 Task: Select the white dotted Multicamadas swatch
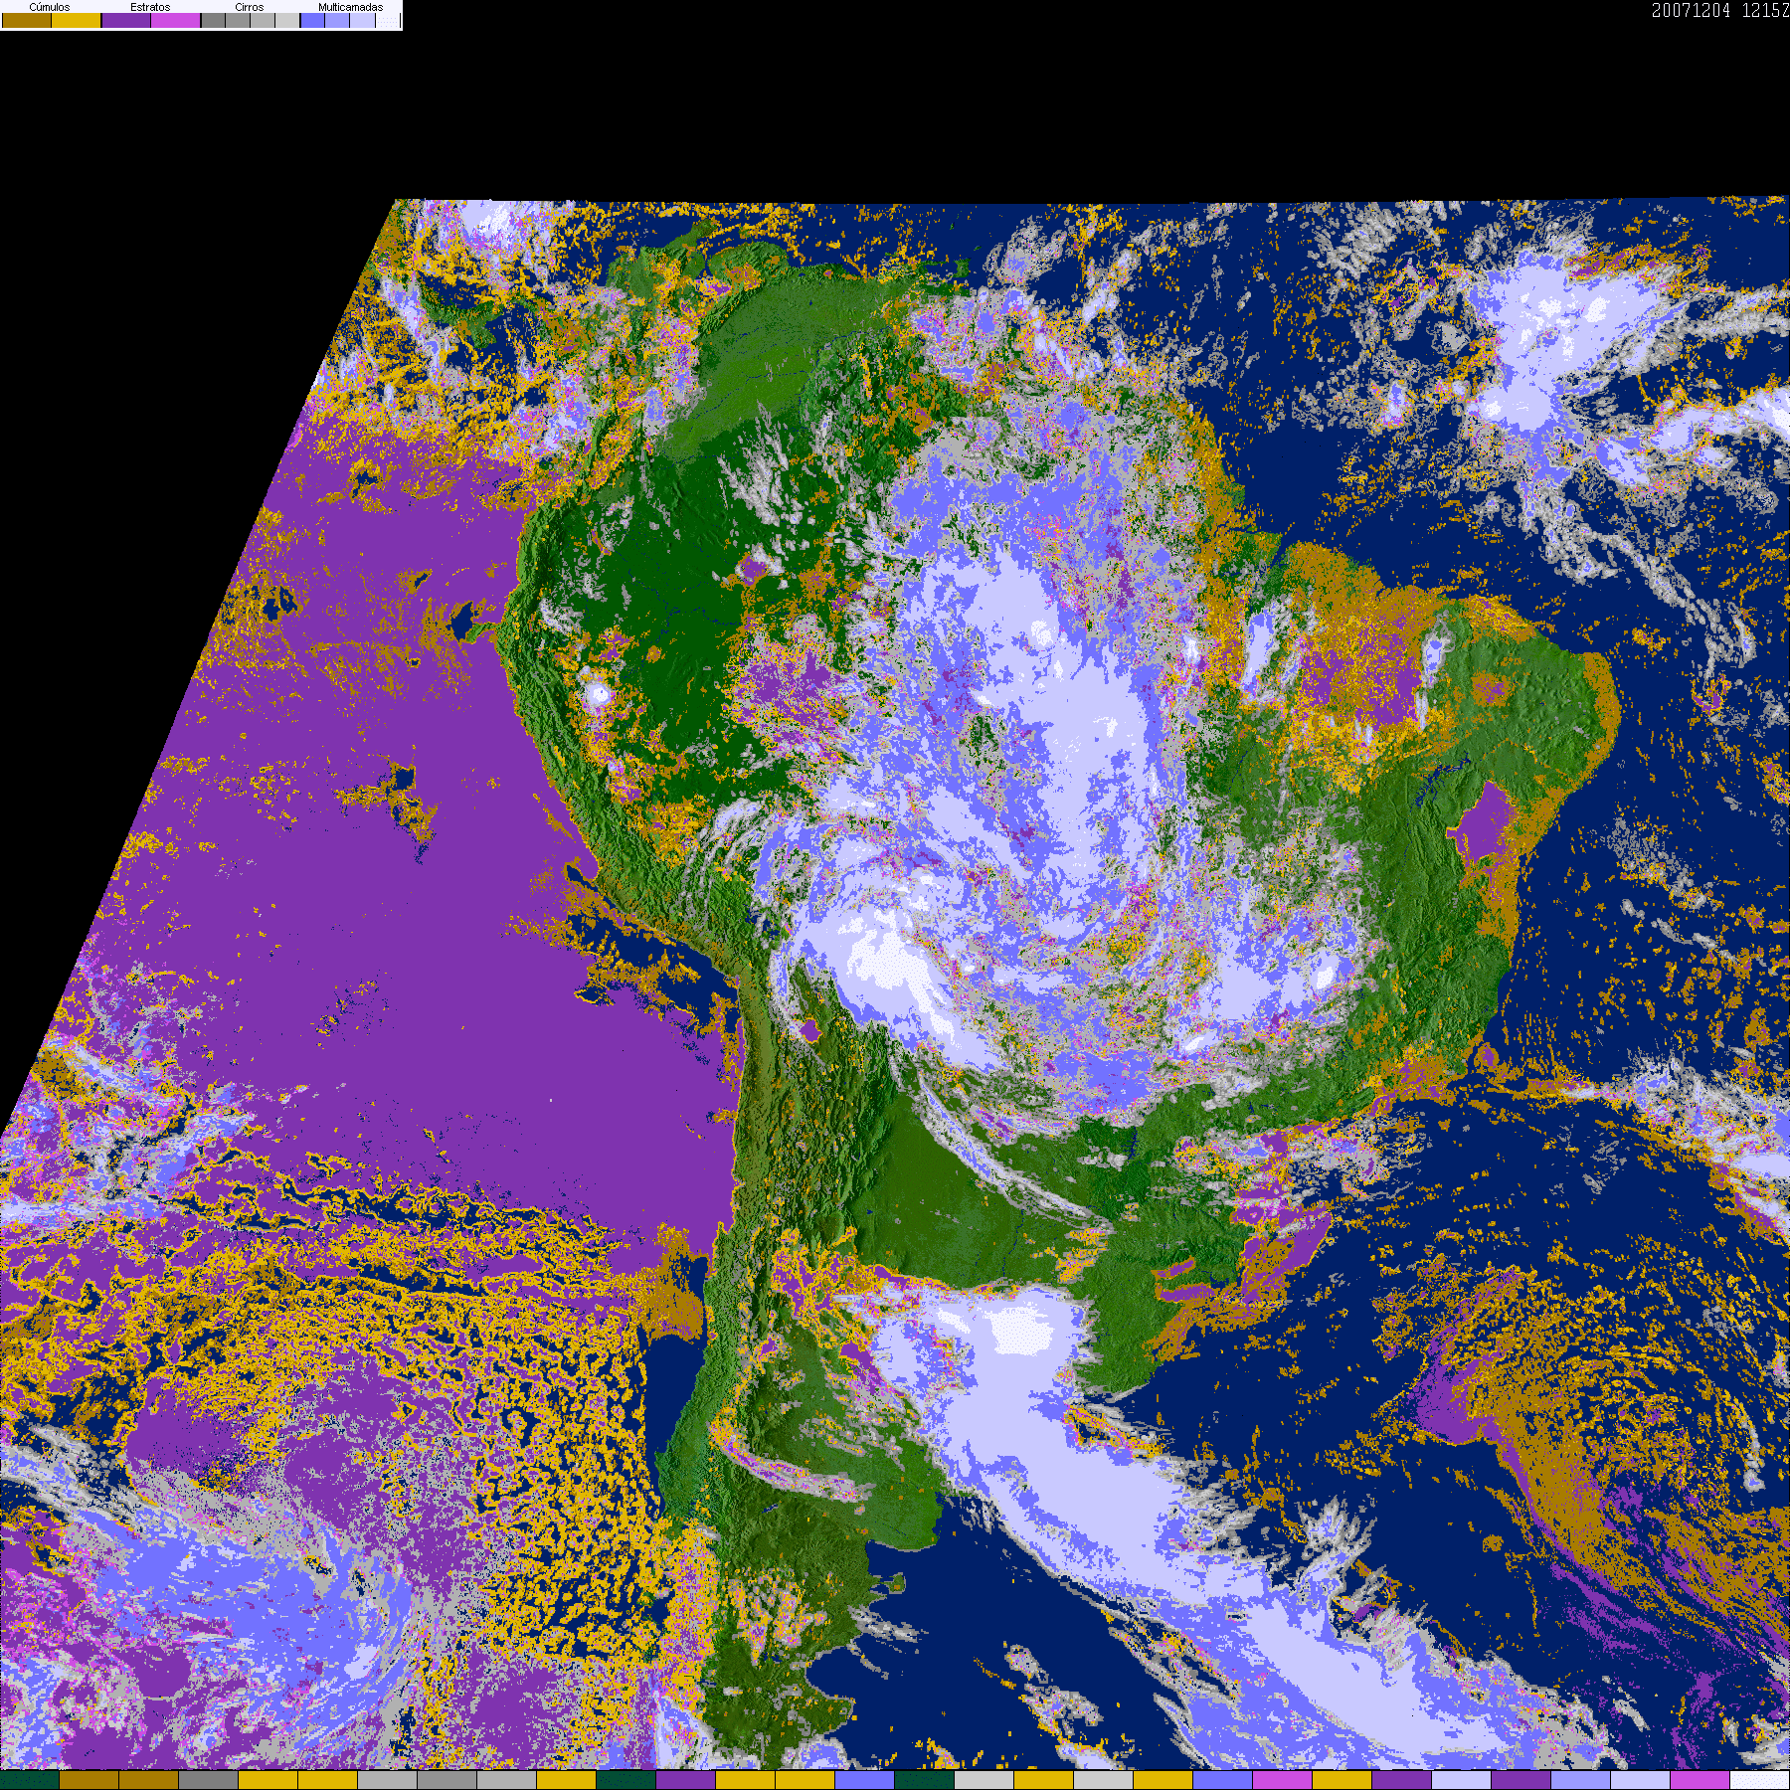[387, 21]
